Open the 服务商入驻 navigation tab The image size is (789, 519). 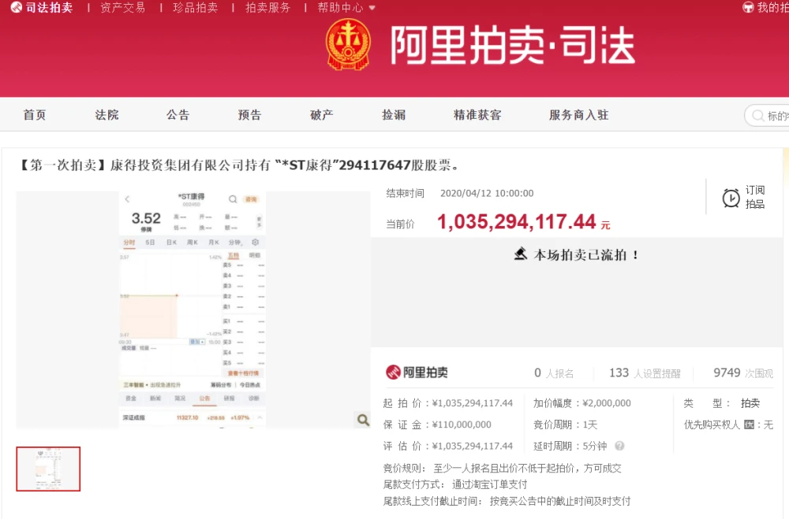(x=578, y=115)
